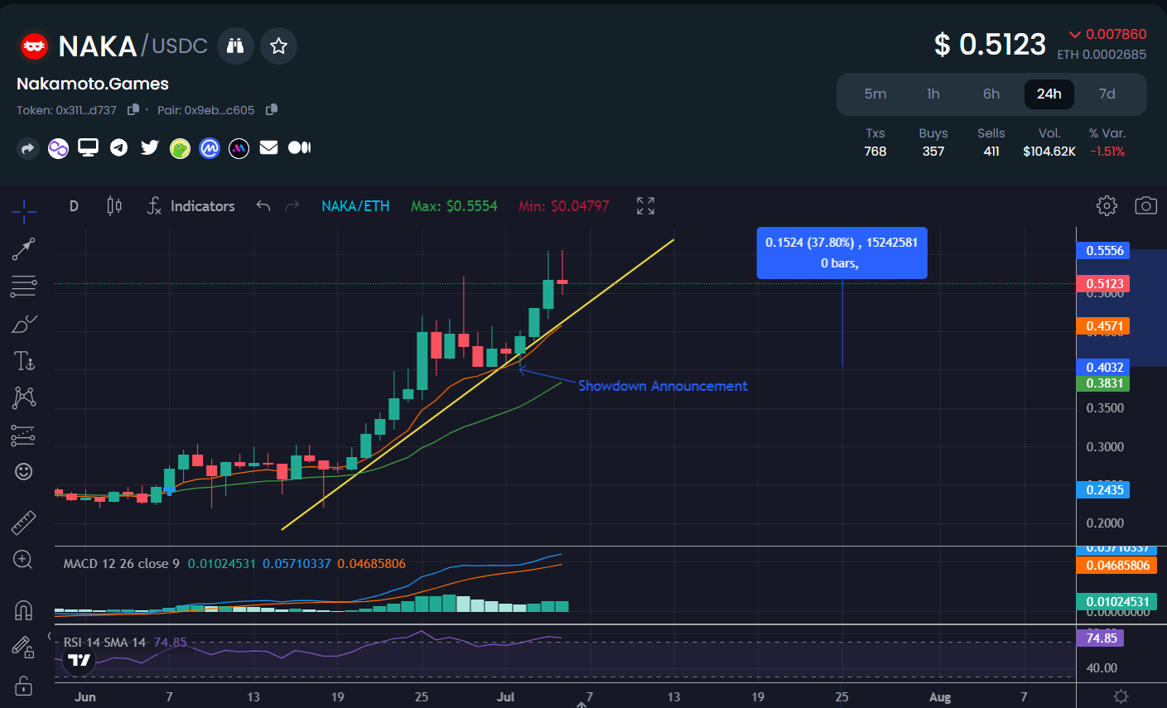This screenshot has height=708, width=1167.
Task: Select the brush drawing tool
Action: (24, 324)
